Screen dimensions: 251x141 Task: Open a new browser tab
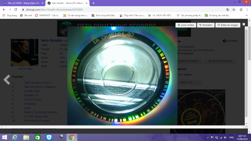point(94,3)
